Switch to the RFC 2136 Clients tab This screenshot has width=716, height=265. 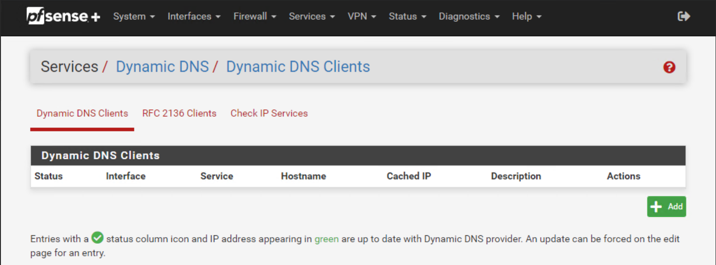pyautogui.click(x=179, y=114)
